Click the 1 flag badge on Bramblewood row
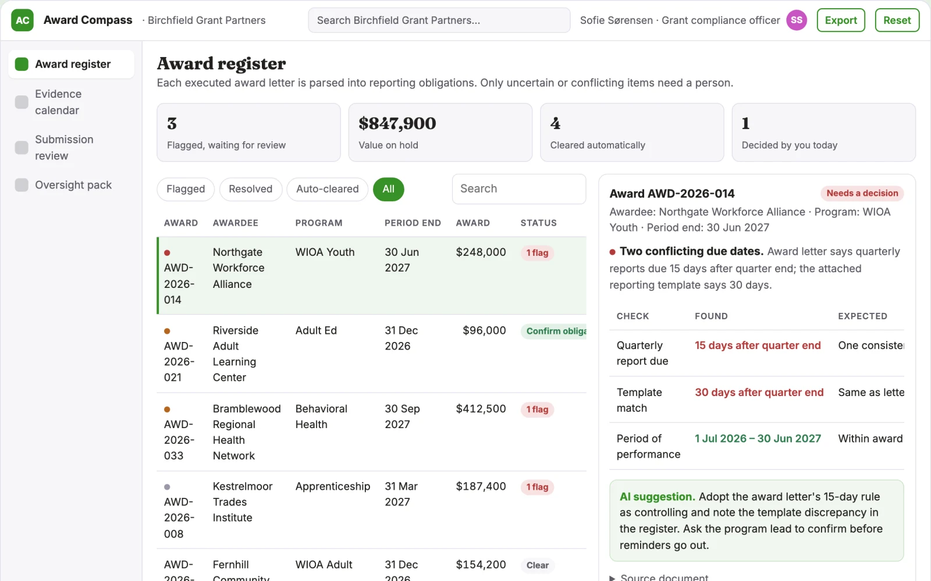931x581 pixels. click(x=537, y=409)
